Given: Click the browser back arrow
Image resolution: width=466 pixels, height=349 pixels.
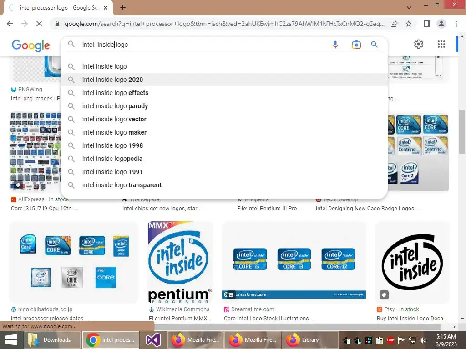Looking at the screenshot, I should (10, 24).
